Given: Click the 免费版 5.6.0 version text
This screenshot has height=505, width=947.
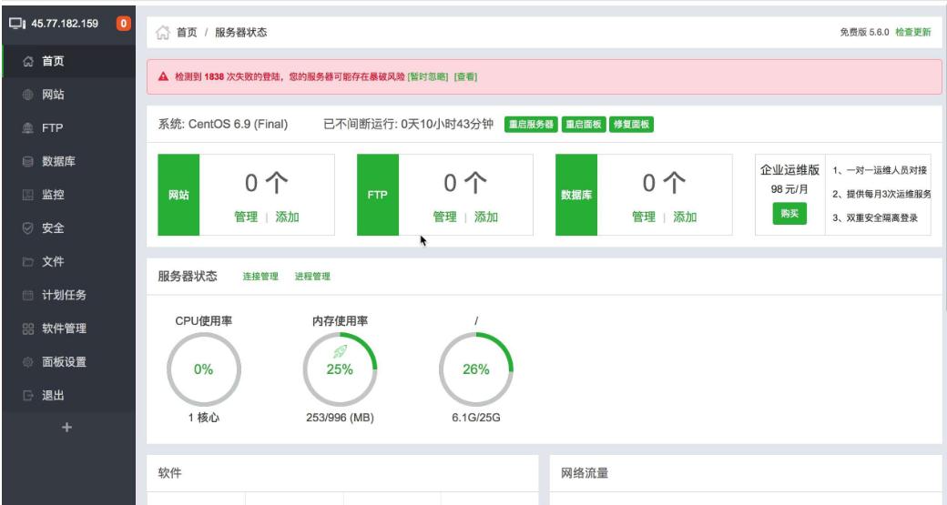Looking at the screenshot, I should coord(864,32).
